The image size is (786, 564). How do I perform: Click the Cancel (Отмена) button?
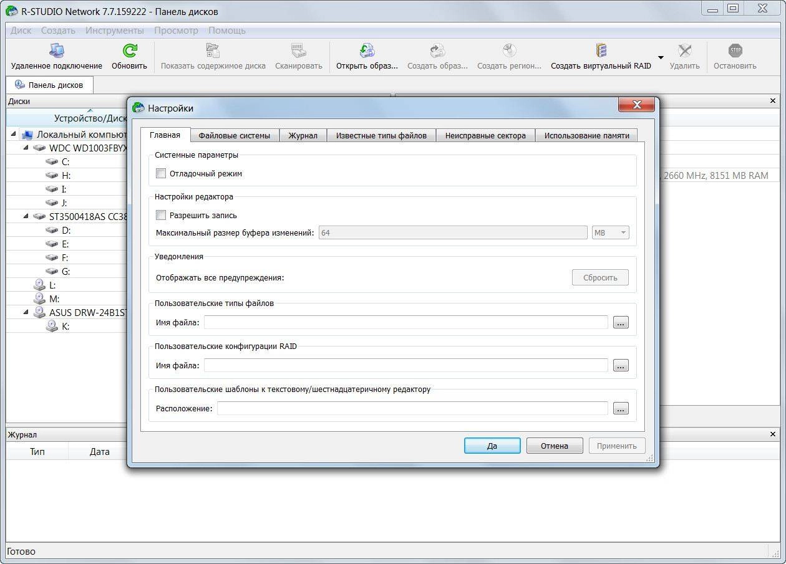click(555, 446)
